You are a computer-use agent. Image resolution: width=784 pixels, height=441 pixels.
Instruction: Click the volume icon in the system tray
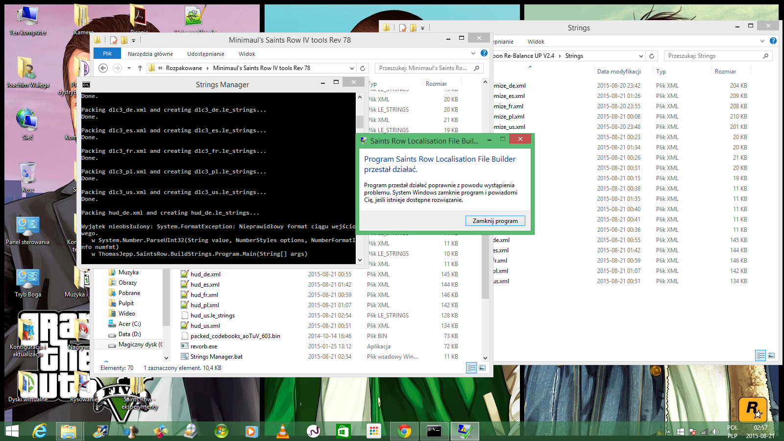tap(715, 432)
